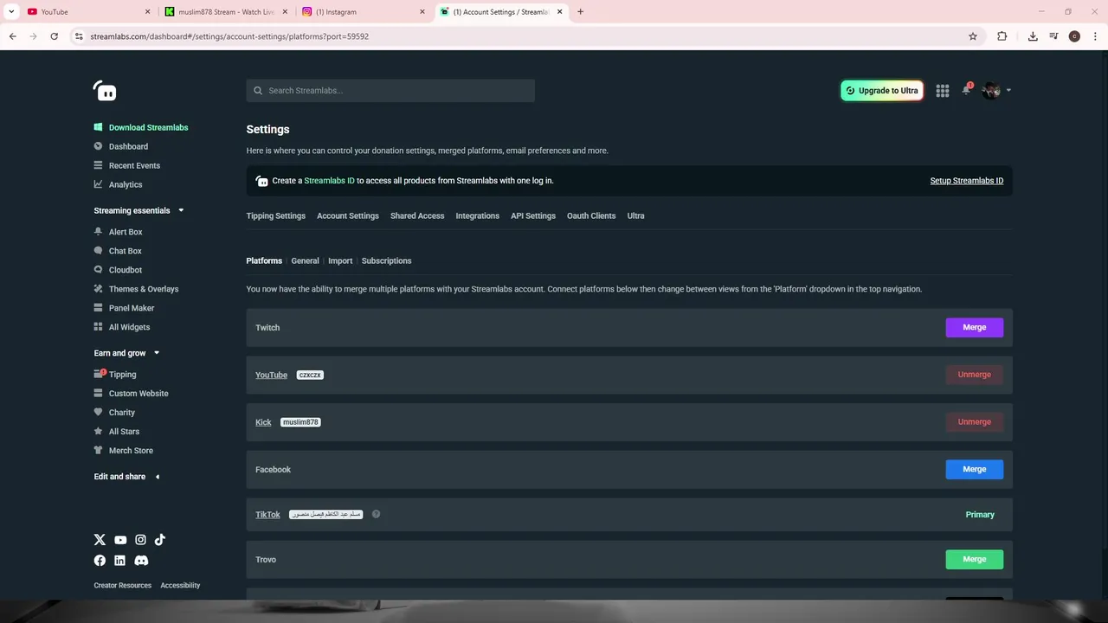
Task: Click the Discord social icon in sidebar
Action: click(141, 561)
